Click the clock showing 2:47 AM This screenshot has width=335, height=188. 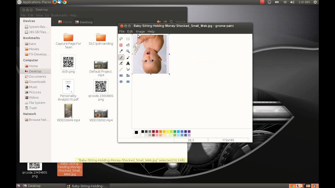[x=304, y=2]
